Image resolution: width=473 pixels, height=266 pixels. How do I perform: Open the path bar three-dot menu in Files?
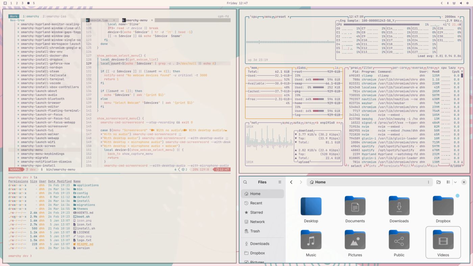click(428, 182)
